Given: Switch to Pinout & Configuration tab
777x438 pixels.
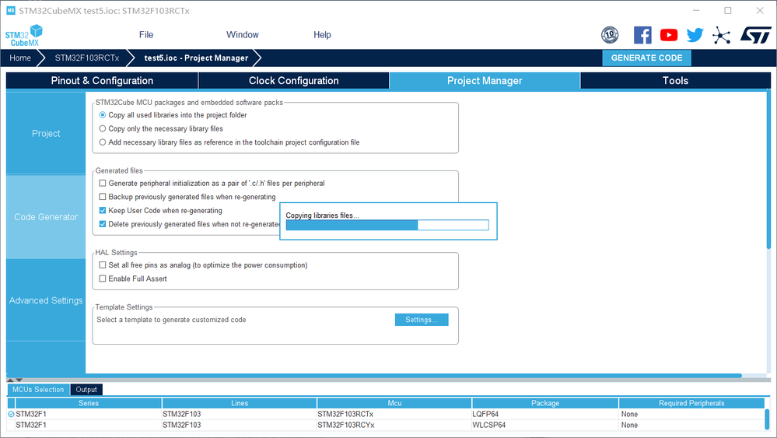Looking at the screenshot, I should [102, 81].
